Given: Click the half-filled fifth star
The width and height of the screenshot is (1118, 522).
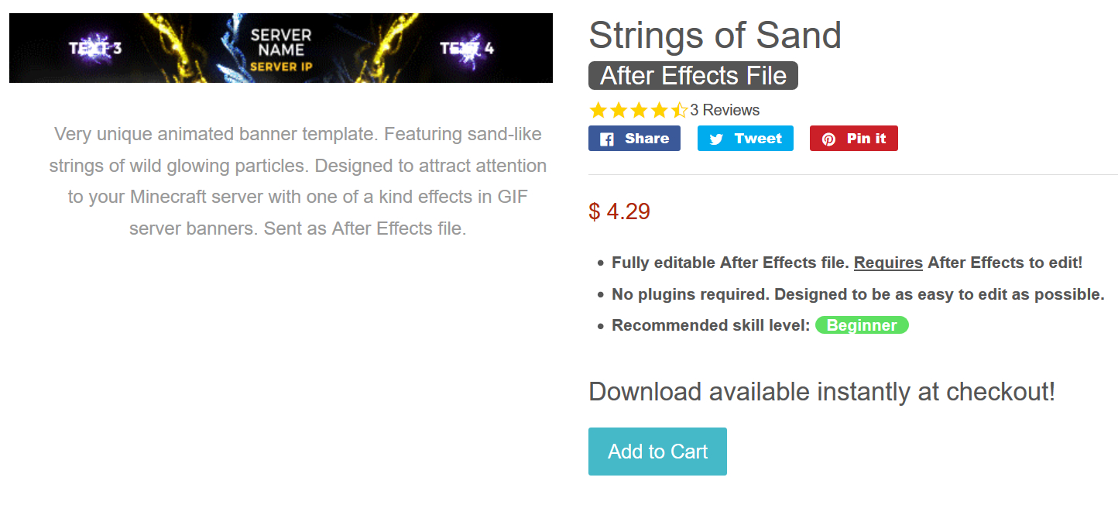Looking at the screenshot, I should (678, 110).
